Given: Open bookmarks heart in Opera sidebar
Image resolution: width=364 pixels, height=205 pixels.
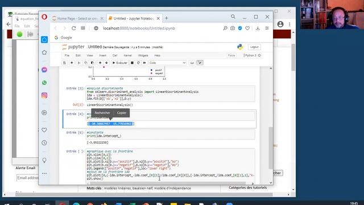Looking at the screenshot, I should [44, 130].
